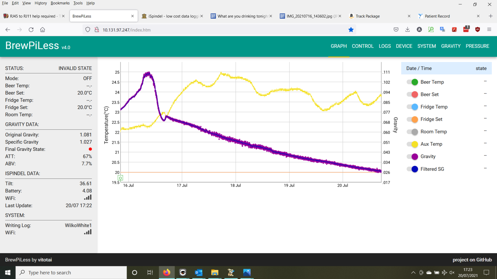Image resolution: width=497 pixels, height=279 pixels.
Task: Open the GRAVITY page
Action: click(x=451, y=46)
